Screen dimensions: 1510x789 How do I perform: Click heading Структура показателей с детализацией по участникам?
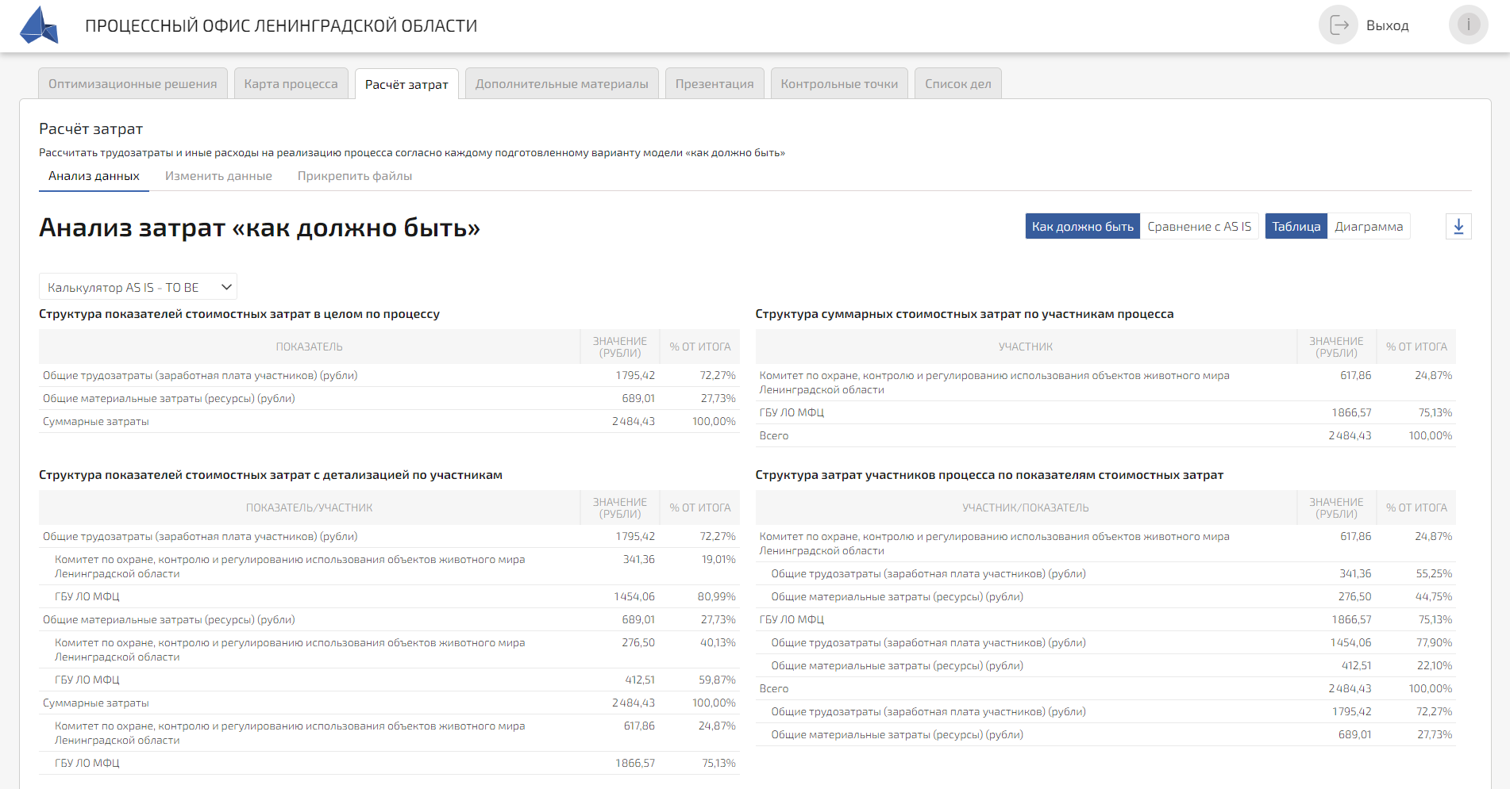[271, 475]
